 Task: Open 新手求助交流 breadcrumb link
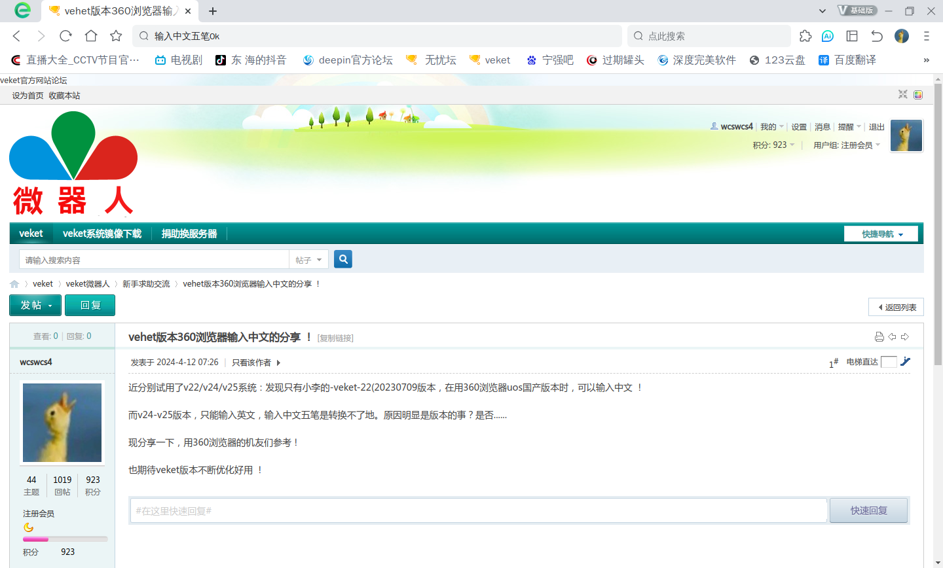146,284
